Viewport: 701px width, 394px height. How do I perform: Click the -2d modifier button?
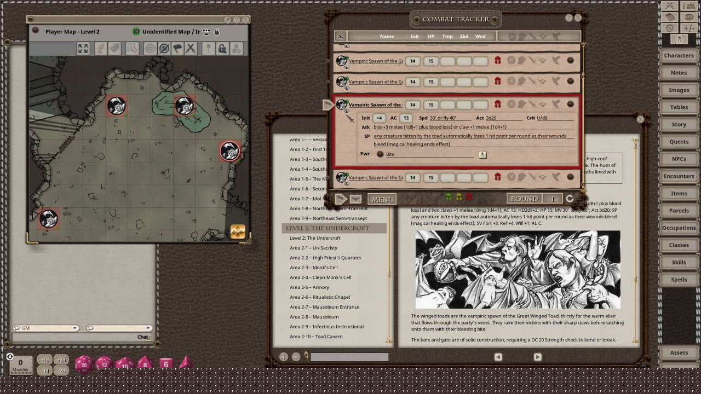click(61, 370)
